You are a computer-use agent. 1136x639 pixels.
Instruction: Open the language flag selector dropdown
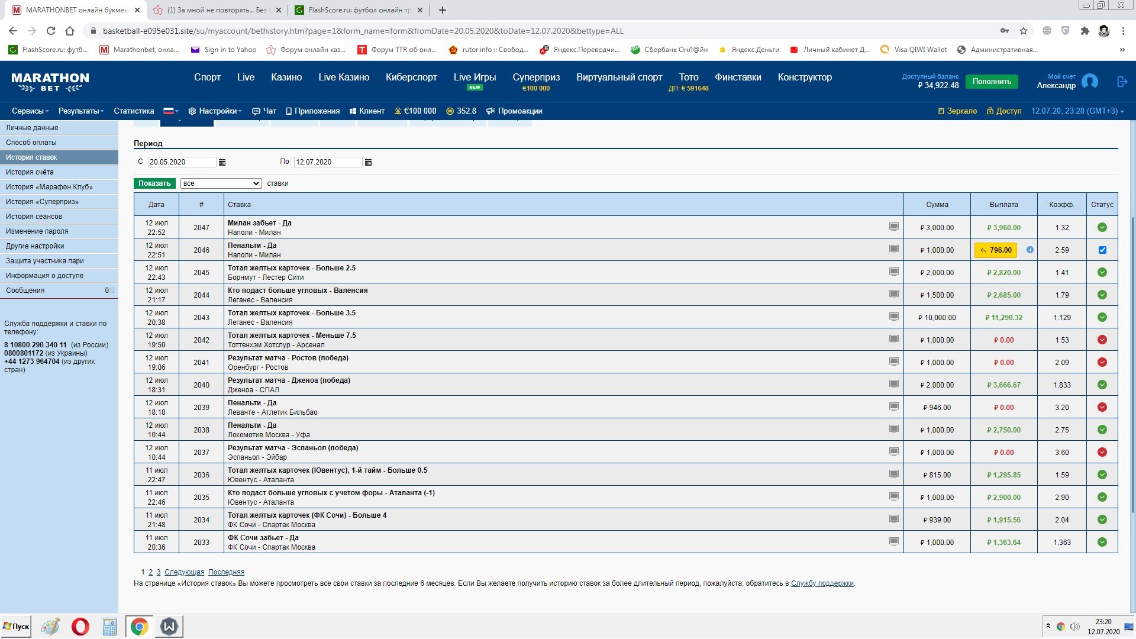(x=170, y=111)
